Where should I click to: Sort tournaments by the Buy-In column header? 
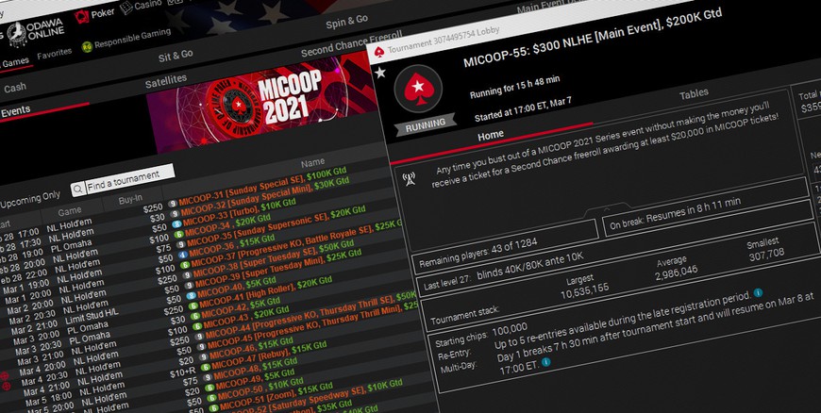click(x=130, y=200)
